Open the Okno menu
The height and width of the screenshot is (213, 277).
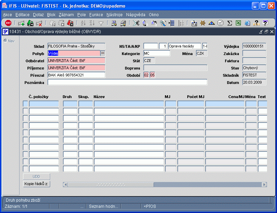[154, 15]
